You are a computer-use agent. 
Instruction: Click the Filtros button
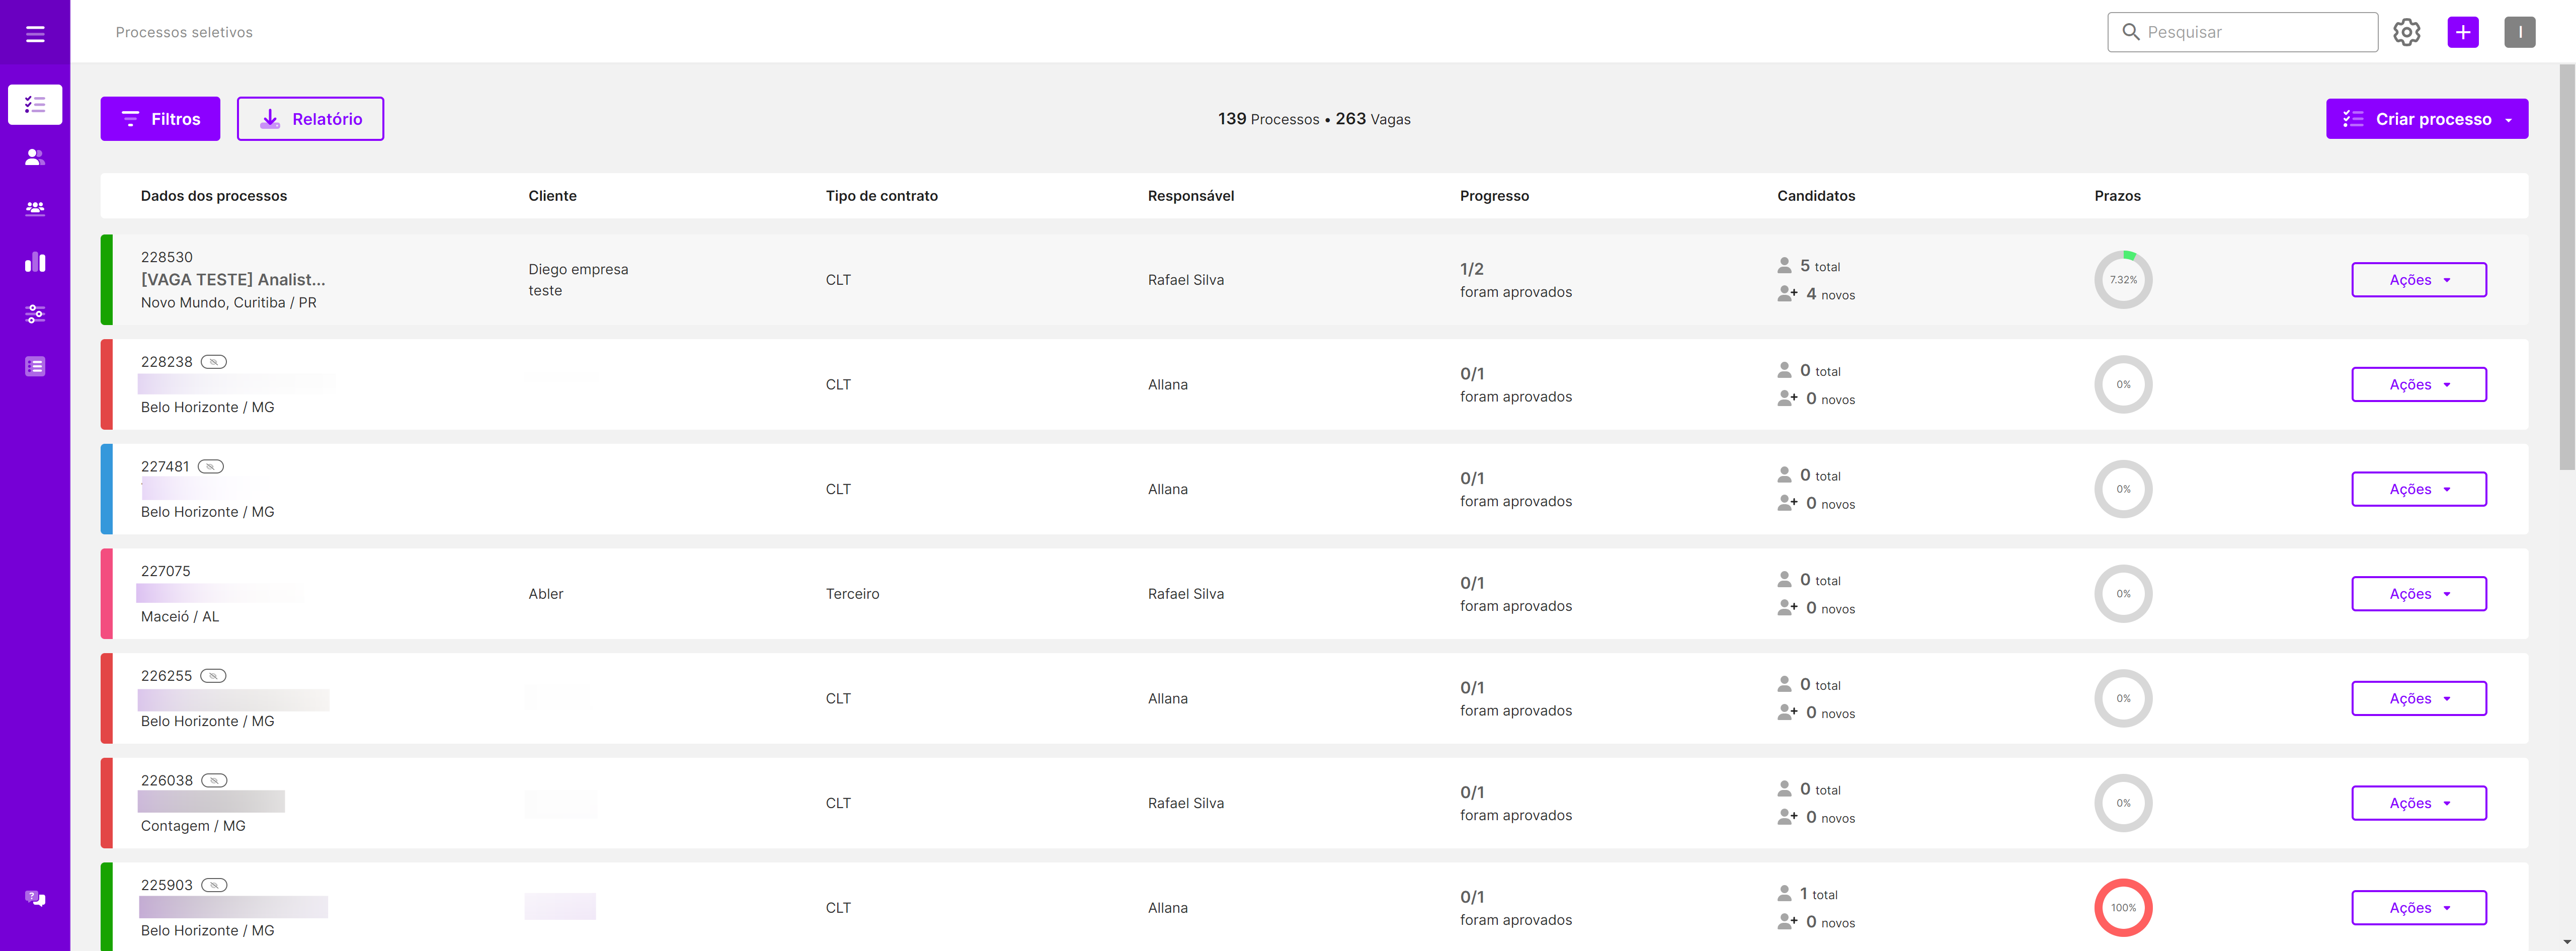[160, 119]
